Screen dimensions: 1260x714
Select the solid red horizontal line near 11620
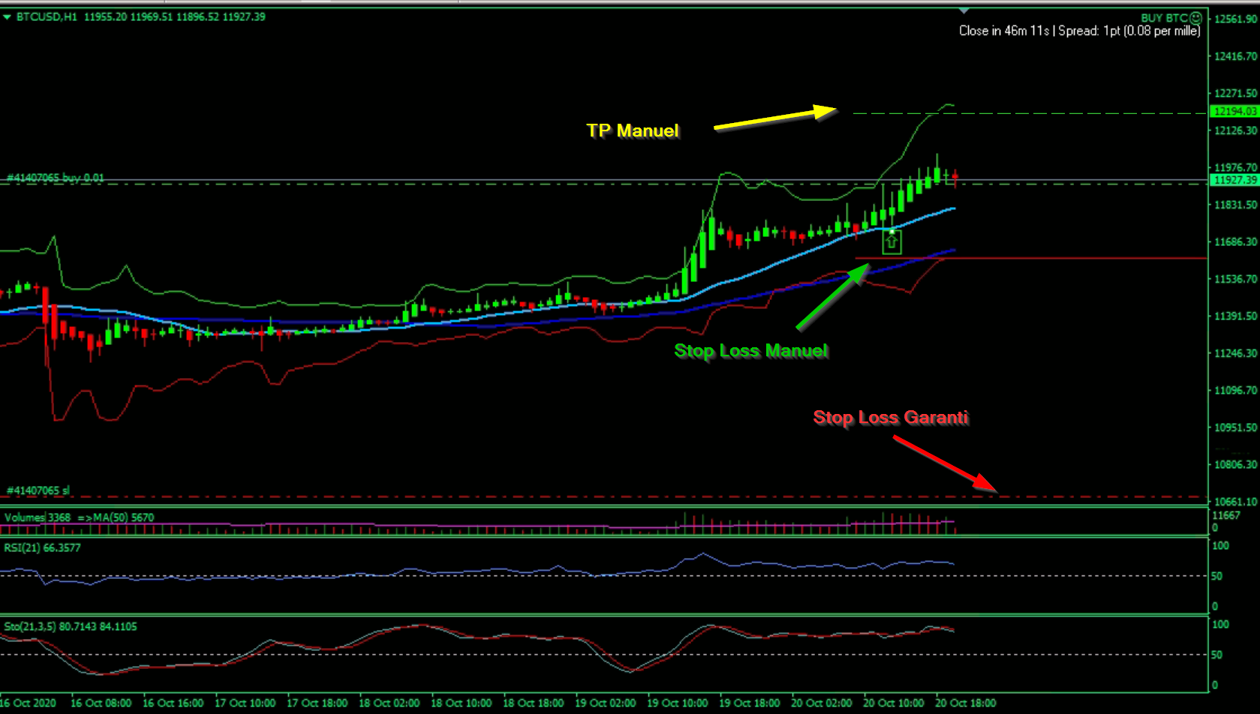click(1031, 258)
